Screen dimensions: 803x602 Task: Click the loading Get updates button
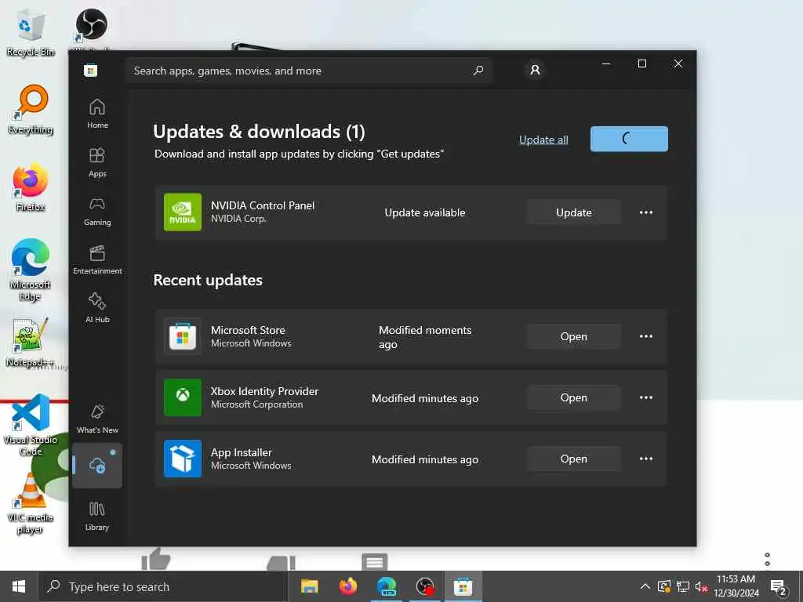click(629, 139)
